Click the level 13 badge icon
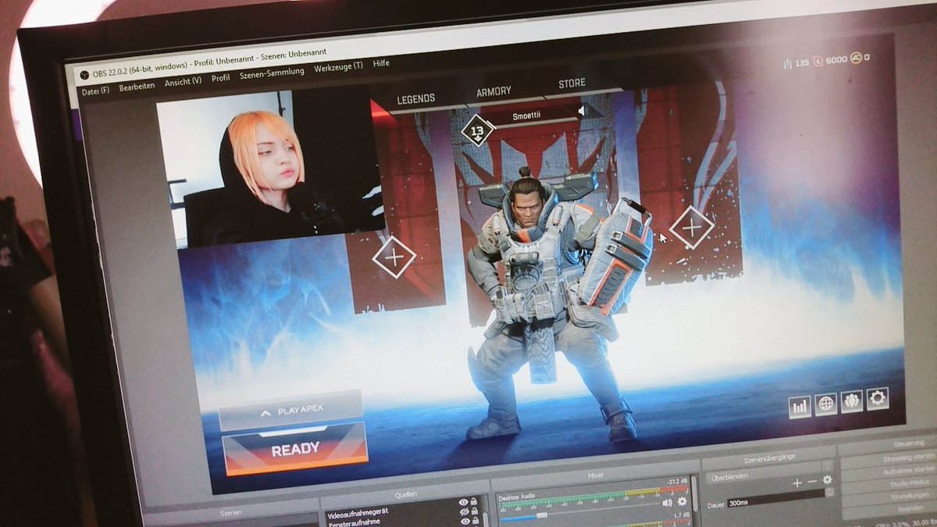937x527 pixels. click(x=477, y=130)
